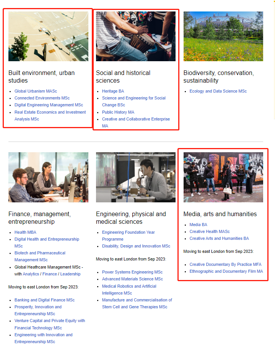Open Prosperity, Innovation and Entrepreneurship MSc link
Viewport: 275px width, 350px height.
coord(38,310)
